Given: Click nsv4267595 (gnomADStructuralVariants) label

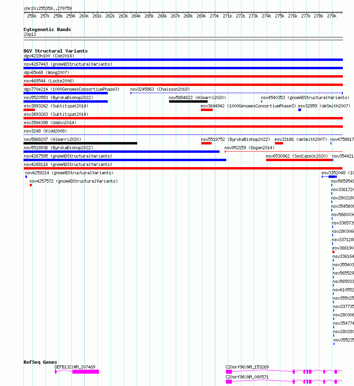Looking at the screenshot, I should coord(68,156).
